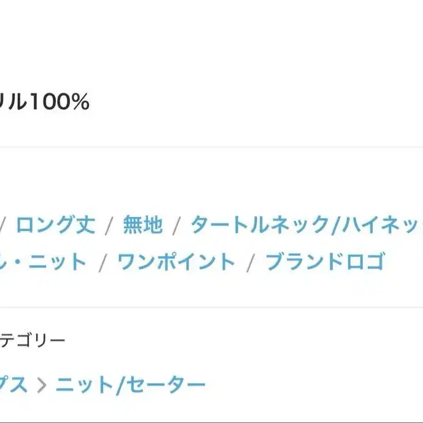Click the slash separator before ワンポイント

click(x=103, y=262)
